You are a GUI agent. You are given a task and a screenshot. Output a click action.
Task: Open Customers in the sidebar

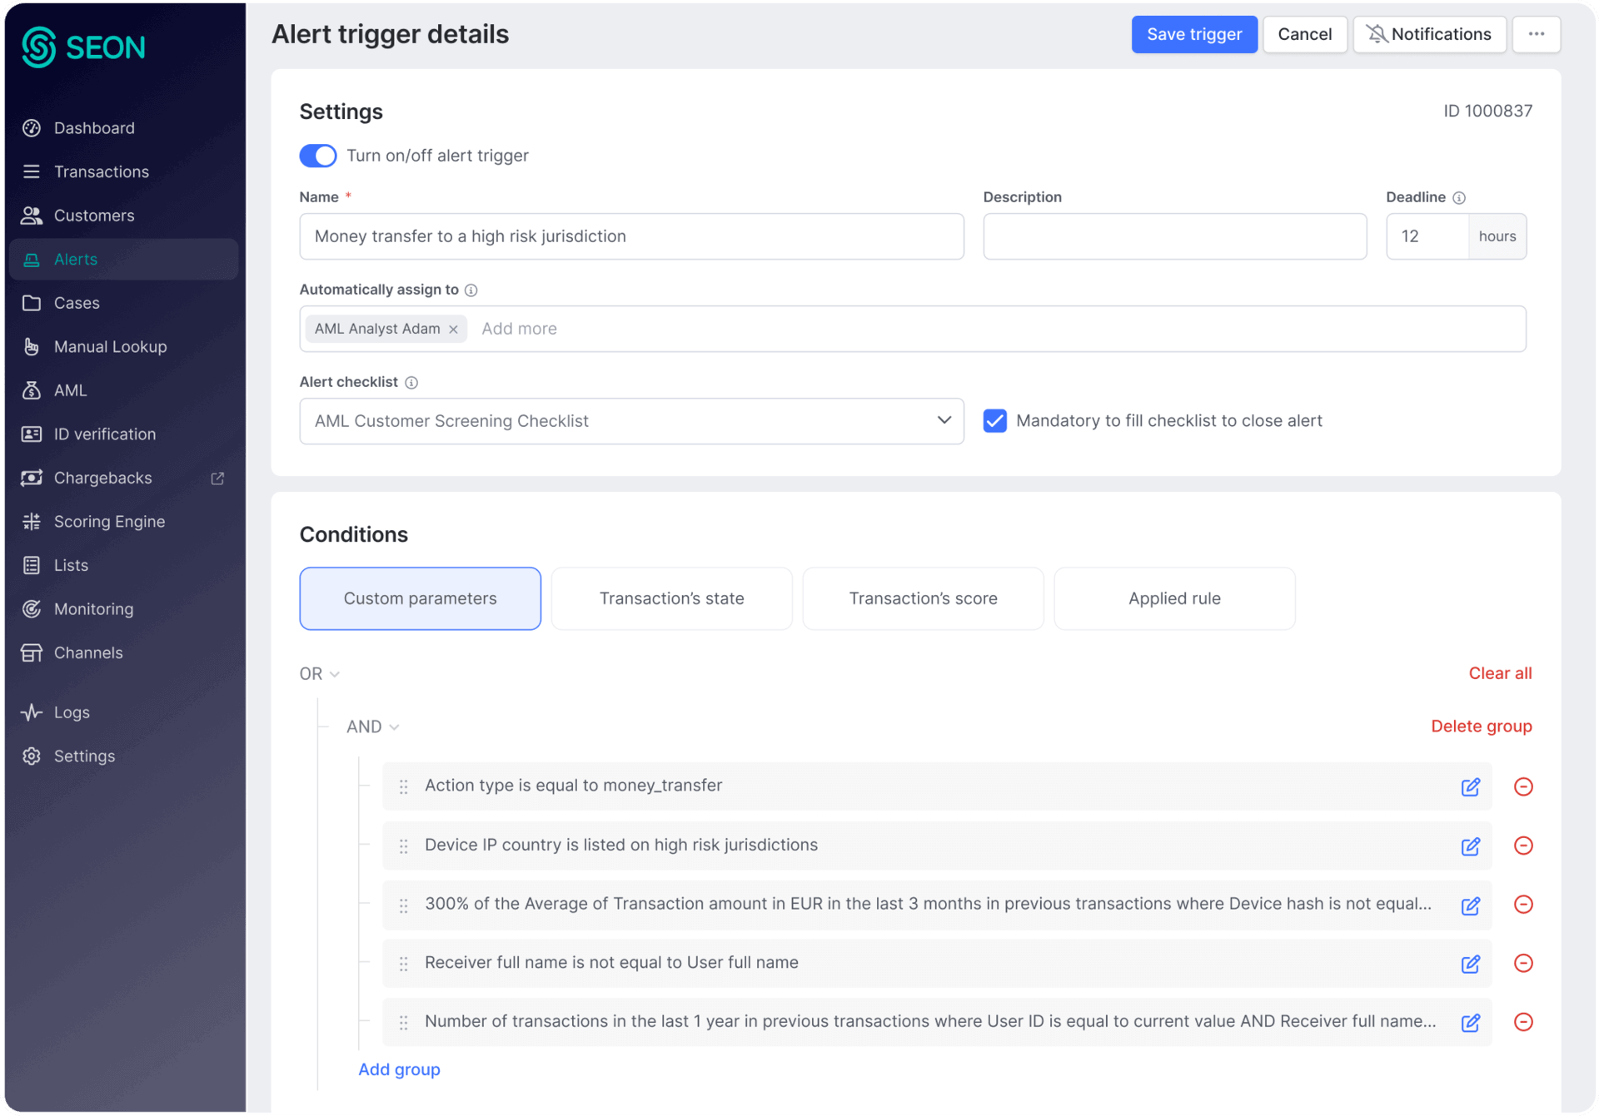point(123,216)
